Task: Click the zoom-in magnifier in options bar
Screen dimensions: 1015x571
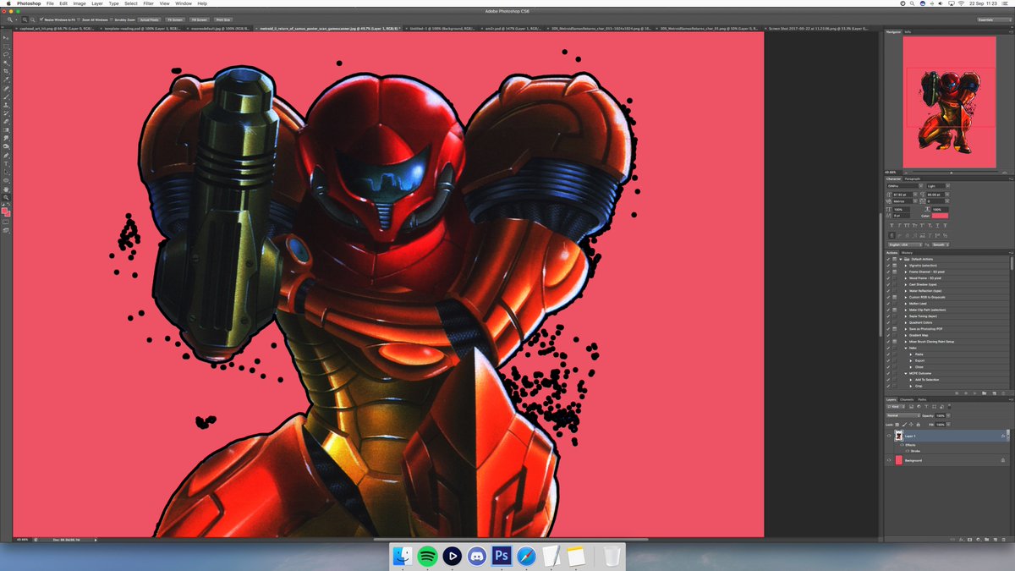Action: tap(25, 19)
